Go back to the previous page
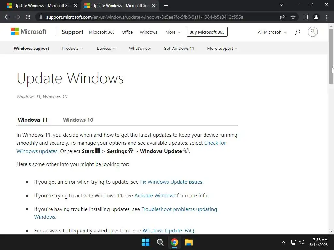The height and width of the screenshot is (250, 334). (7, 17)
